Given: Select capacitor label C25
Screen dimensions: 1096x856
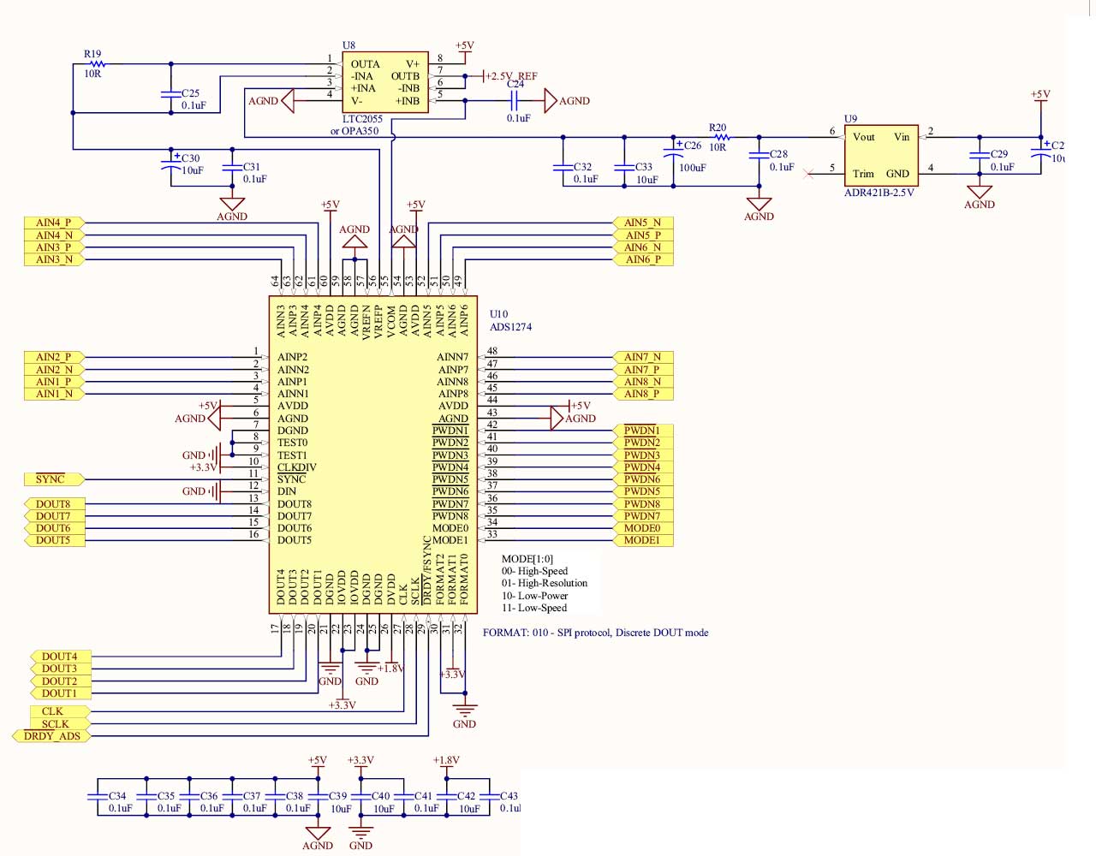Looking at the screenshot, I should click(x=190, y=93).
